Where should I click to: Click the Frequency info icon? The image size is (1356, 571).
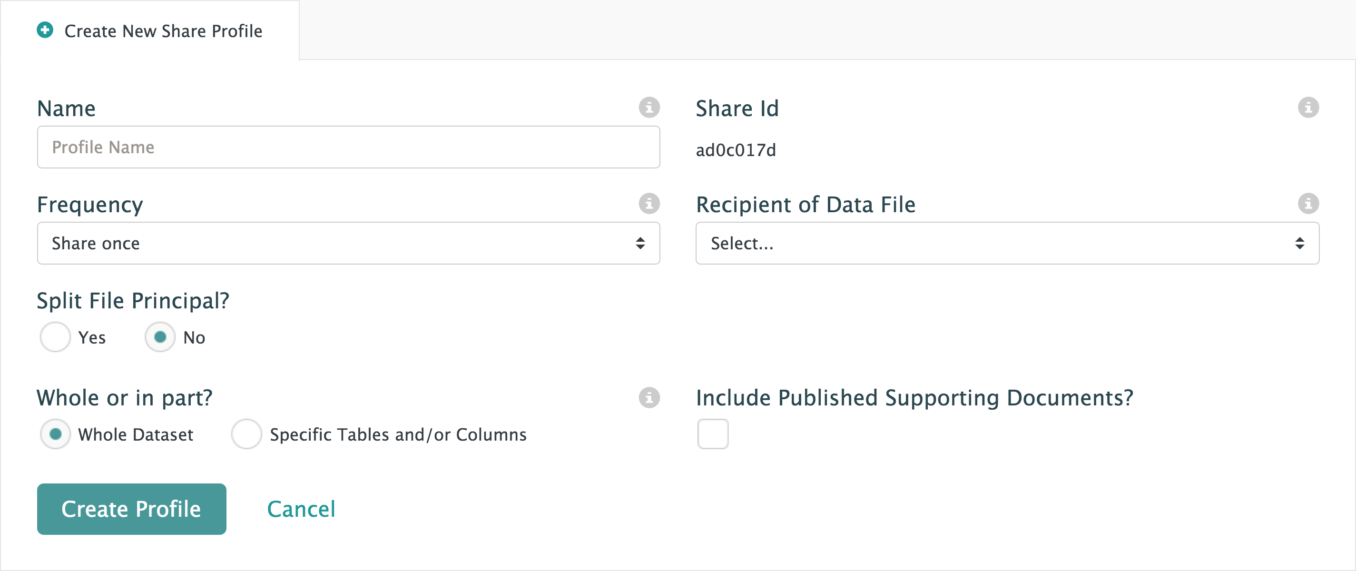(649, 204)
